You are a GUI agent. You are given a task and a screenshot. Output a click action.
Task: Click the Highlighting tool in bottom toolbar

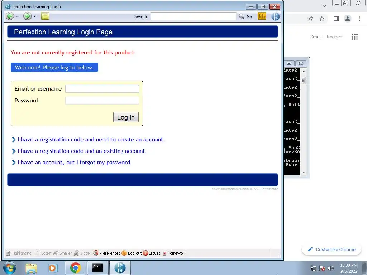point(19,253)
